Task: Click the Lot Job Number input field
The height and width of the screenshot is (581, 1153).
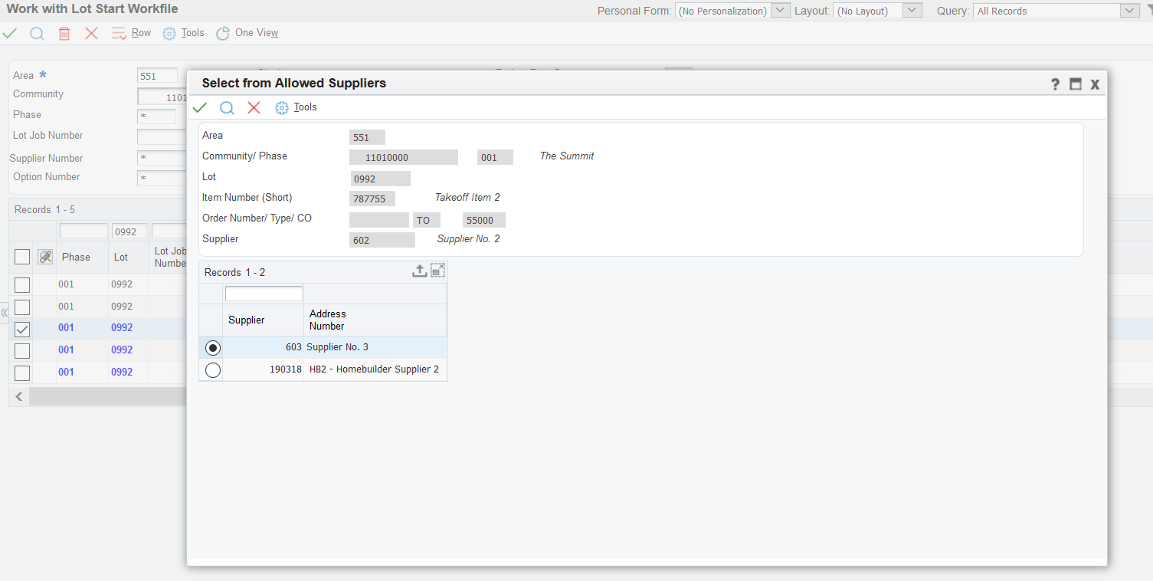Action: [162, 136]
